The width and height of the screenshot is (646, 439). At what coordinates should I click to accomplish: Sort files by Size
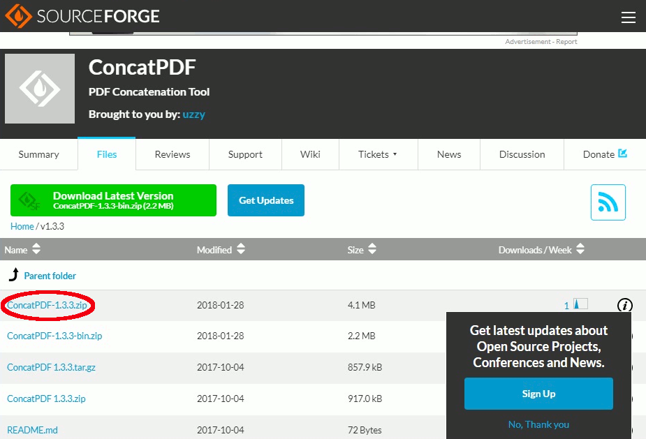(x=362, y=250)
